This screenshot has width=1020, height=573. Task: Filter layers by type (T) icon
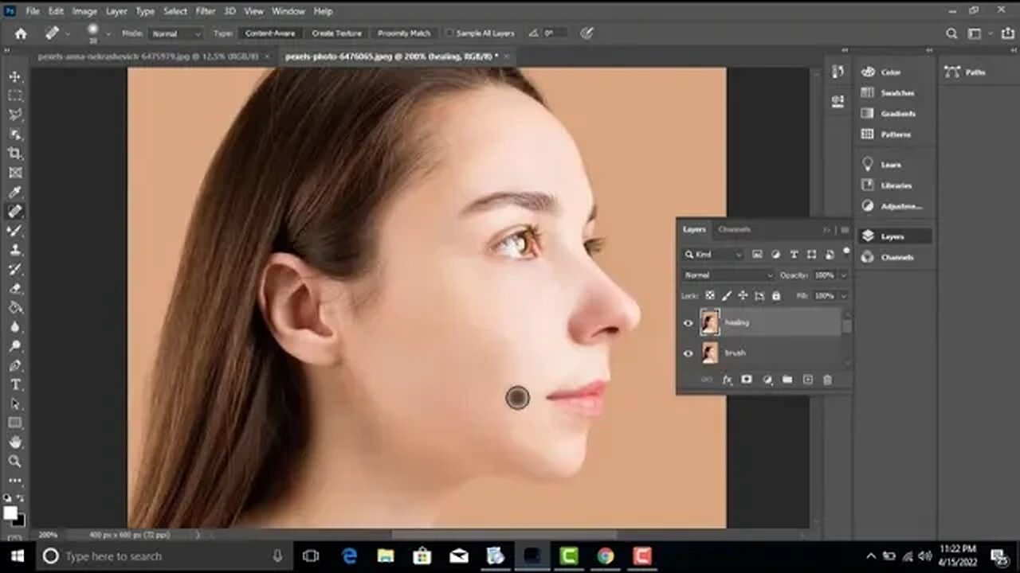794,254
